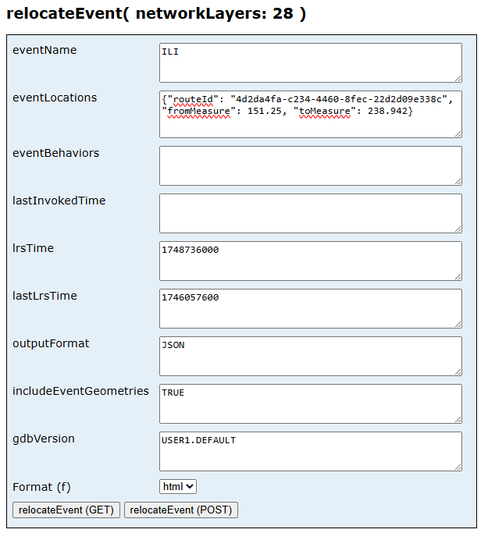Click the eventLocations textarea resize grip

pyautogui.click(x=458, y=133)
